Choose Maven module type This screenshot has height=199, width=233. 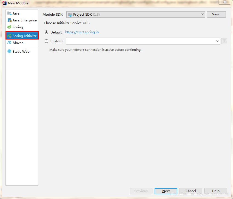(x=22, y=43)
